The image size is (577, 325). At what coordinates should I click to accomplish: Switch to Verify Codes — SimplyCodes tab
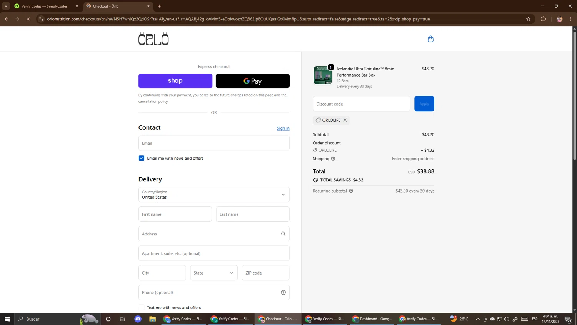click(43, 6)
